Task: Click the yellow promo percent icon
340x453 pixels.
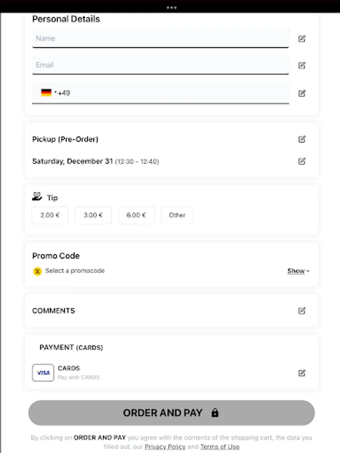Action: (37, 271)
